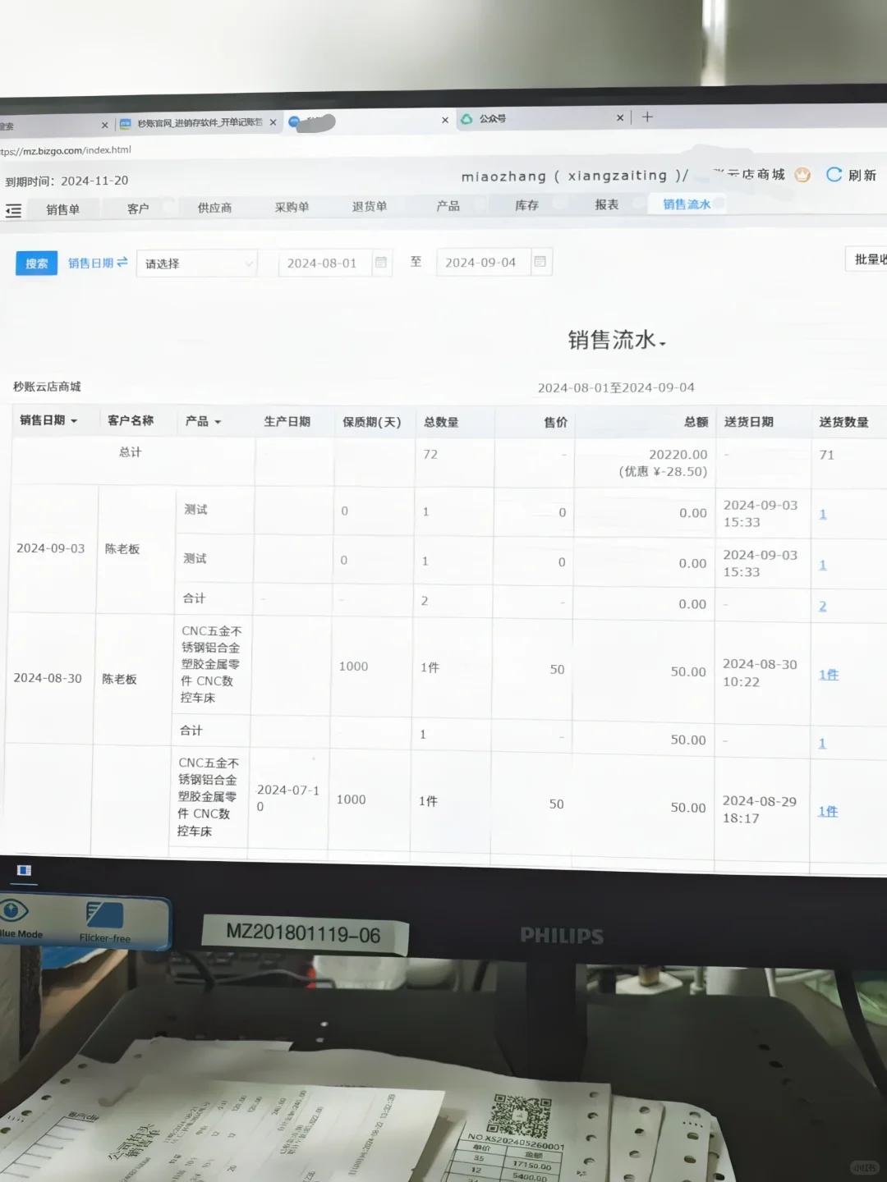The width and height of the screenshot is (887, 1182).
Task: Click the 刷新 refresh label
Action: pos(862,175)
